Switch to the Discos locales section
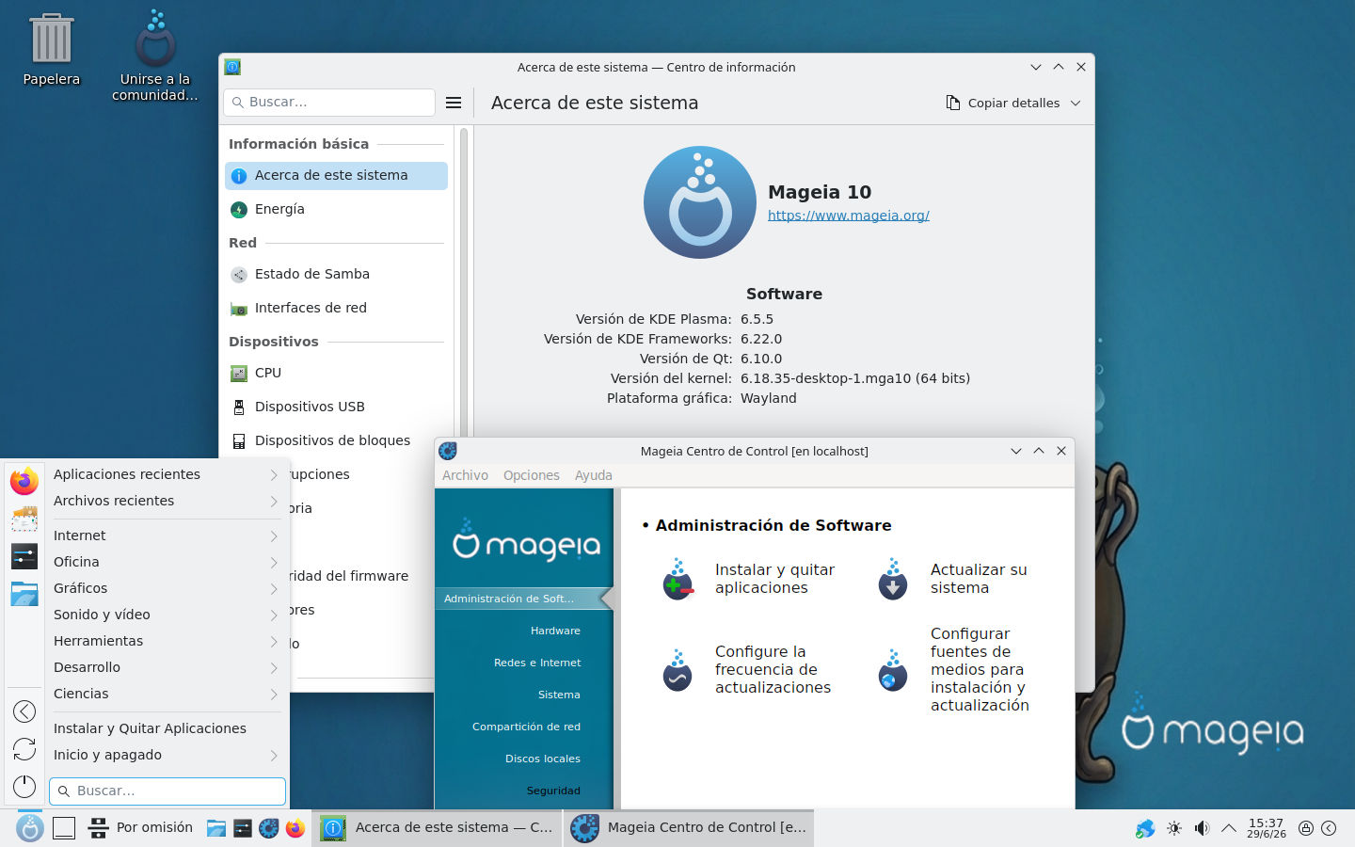This screenshot has width=1355, height=847. (x=542, y=759)
